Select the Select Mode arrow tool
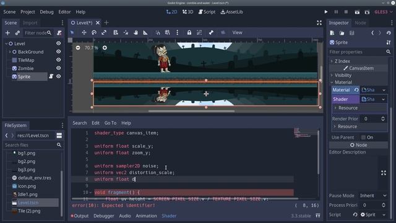The height and width of the screenshot is (223, 396). click(x=72, y=32)
